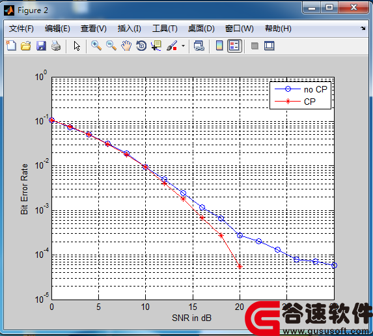Open the 工具(T) menu

[x=165, y=29]
